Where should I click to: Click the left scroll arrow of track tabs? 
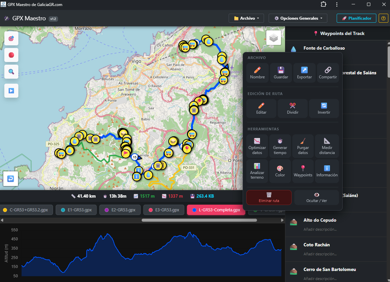(x=2, y=220)
